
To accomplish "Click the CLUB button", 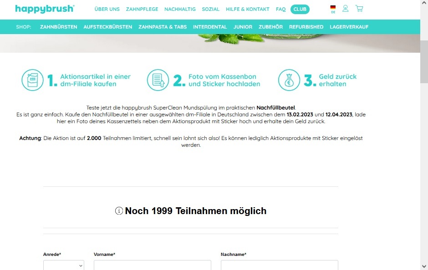I will (300, 9).
